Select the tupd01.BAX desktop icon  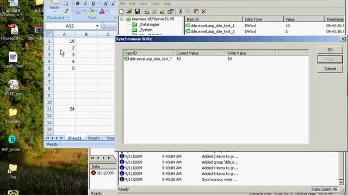pyautogui.click(x=13, y=60)
